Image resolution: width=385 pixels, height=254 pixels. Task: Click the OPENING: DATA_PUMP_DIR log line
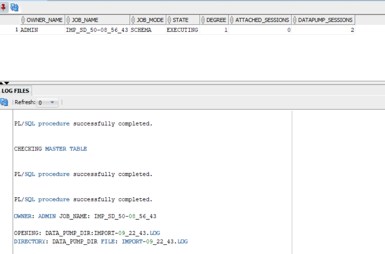click(x=87, y=233)
